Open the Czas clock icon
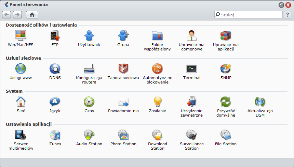The width and height of the screenshot is (294, 167). [x=89, y=102]
